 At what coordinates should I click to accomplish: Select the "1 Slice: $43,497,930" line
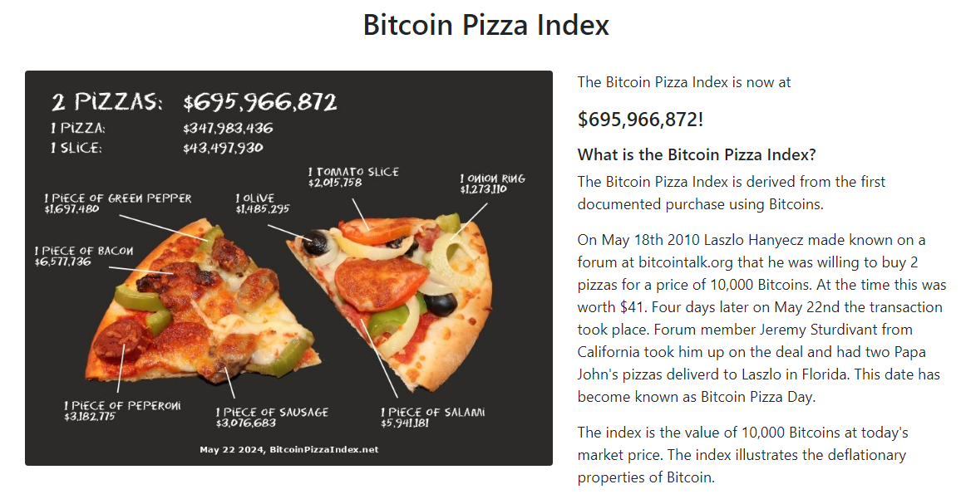157,148
